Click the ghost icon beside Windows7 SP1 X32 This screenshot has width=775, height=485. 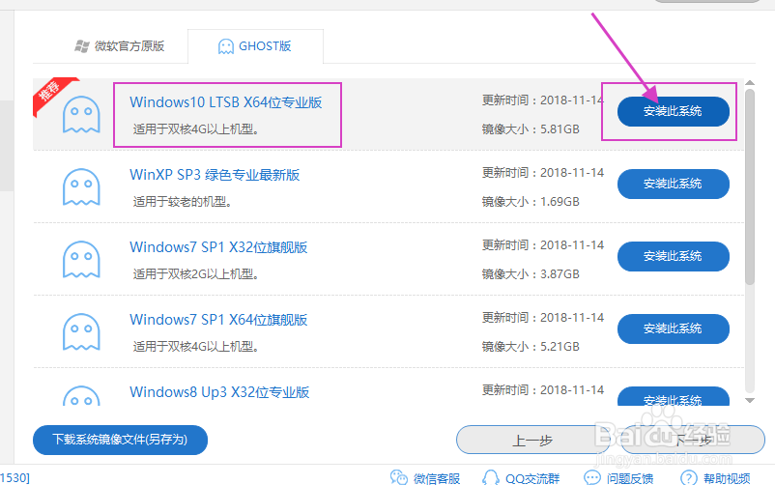81,259
